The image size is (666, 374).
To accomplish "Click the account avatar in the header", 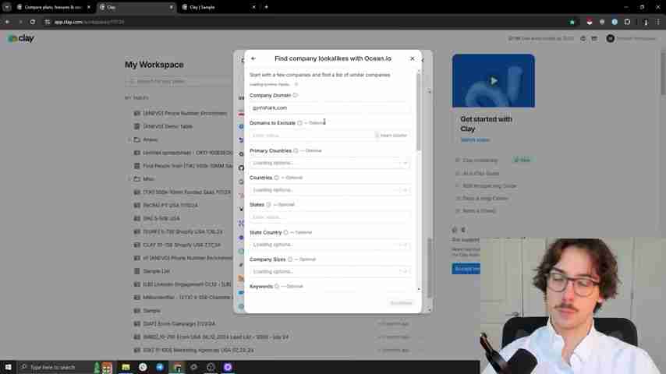I will 611,39.
